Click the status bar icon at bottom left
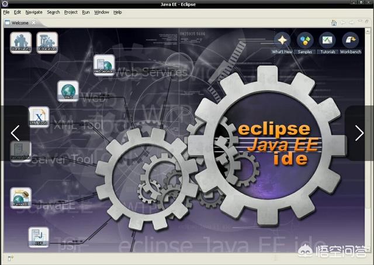This screenshot has width=374, height=265. [11, 259]
